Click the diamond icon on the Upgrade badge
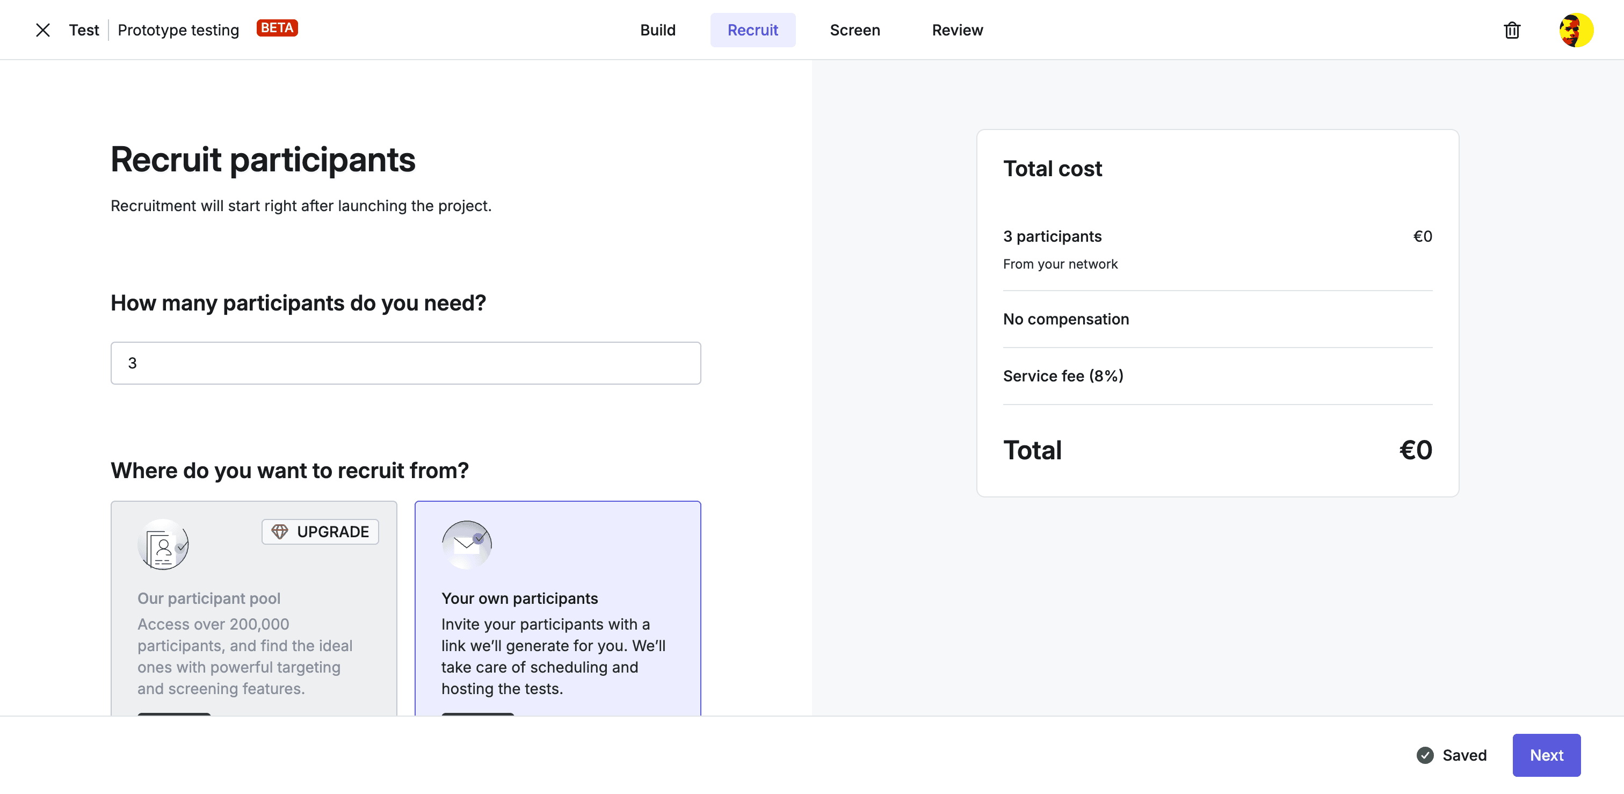 click(x=279, y=532)
